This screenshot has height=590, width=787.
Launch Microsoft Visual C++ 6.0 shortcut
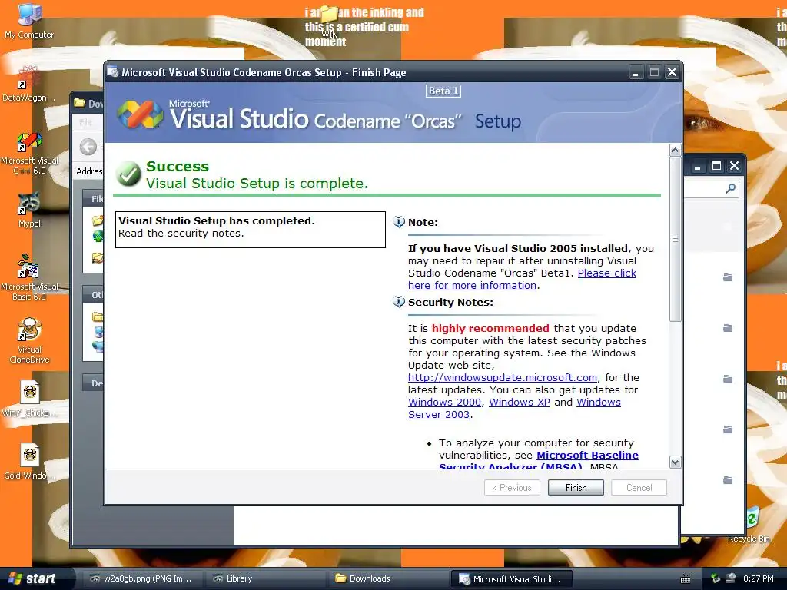tap(30, 153)
